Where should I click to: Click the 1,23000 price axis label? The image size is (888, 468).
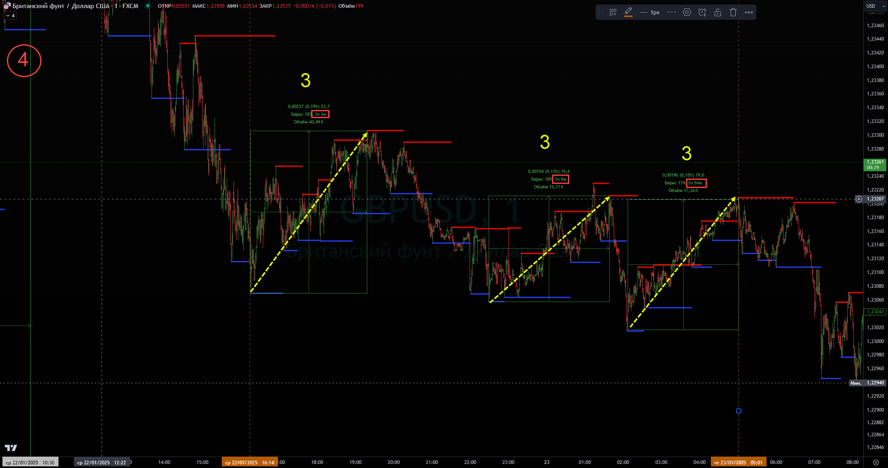[875, 341]
